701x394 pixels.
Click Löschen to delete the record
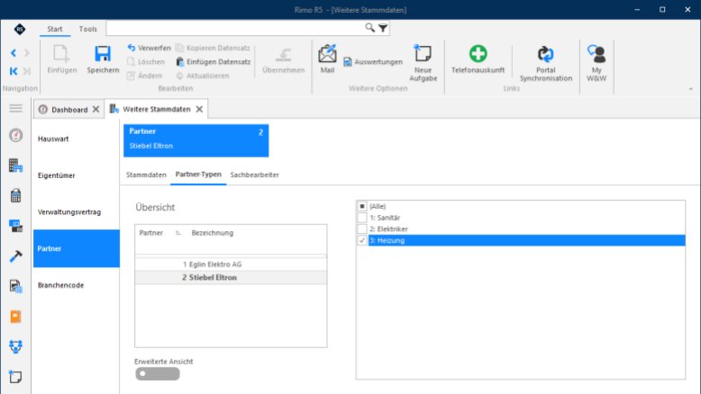(146, 61)
